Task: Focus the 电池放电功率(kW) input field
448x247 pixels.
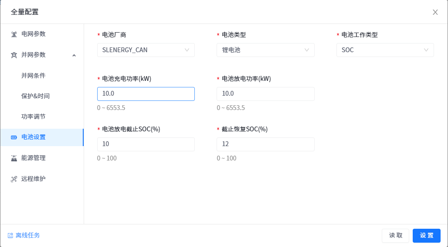Action: pyautogui.click(x=265, y=94)
